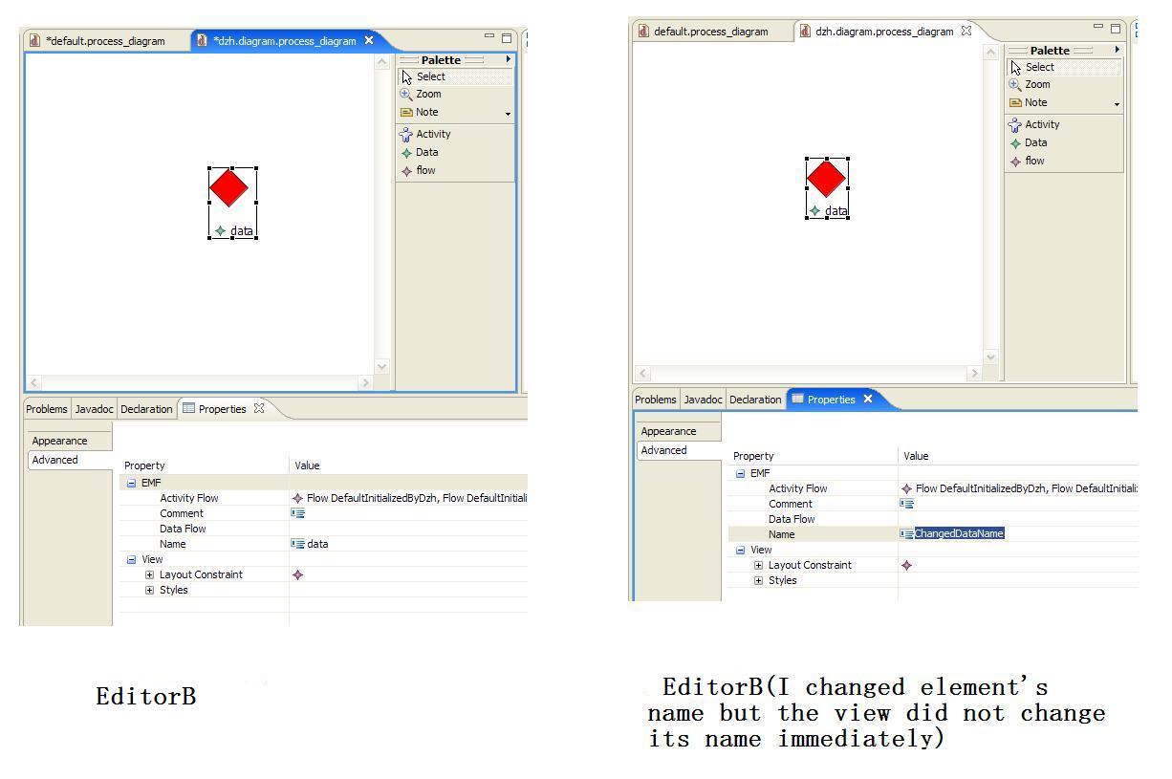
Task: Pick the Note tool in left palette
Action: [420, 112]
